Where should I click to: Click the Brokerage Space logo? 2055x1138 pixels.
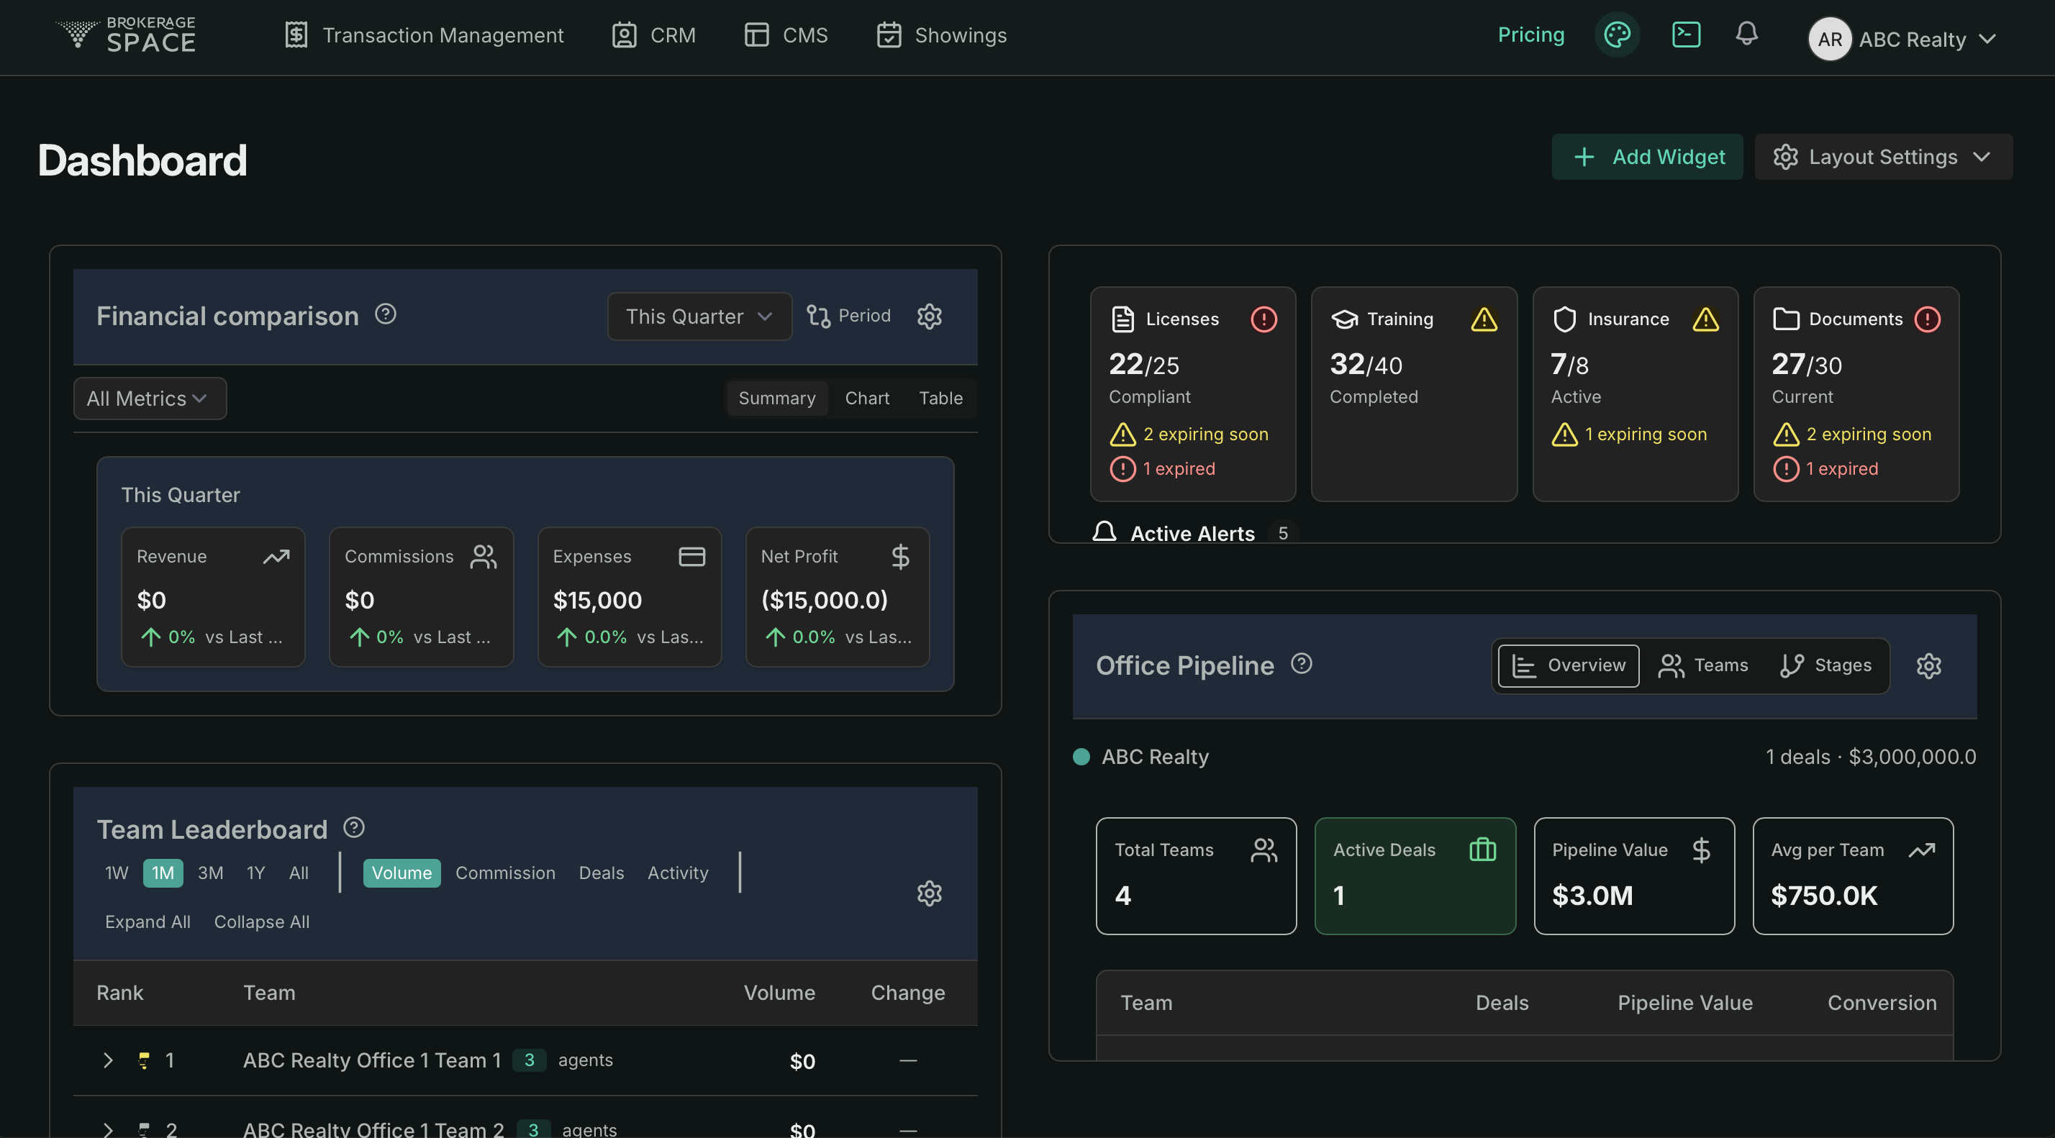[x=126, y=35]
